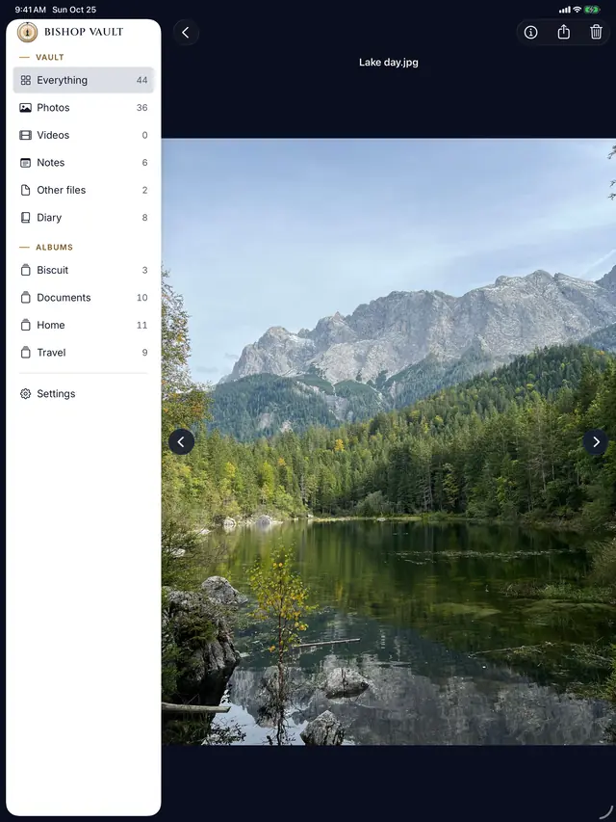Click the Settings gear icon
The height and width of the screenshot is (822, 616).
(x=25, y=394)
